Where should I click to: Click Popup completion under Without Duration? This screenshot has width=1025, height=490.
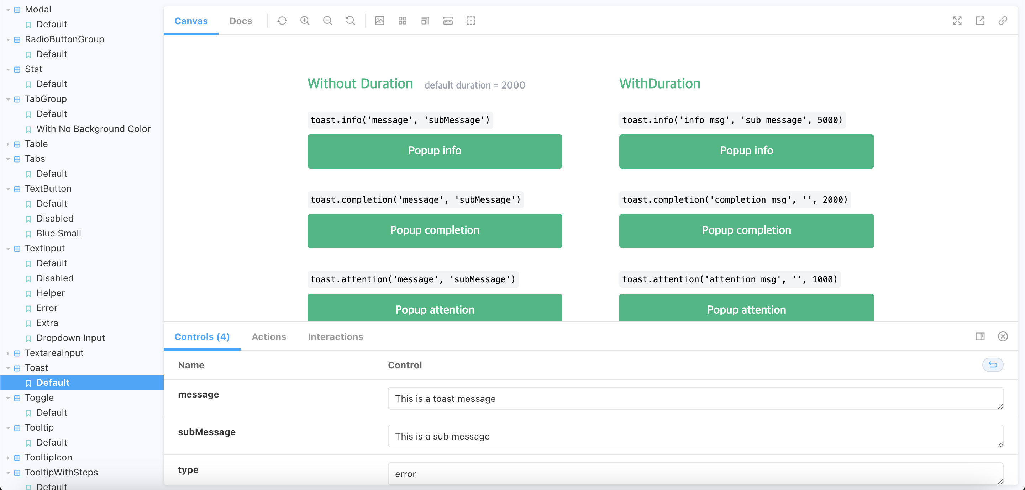tap(435, 231)
